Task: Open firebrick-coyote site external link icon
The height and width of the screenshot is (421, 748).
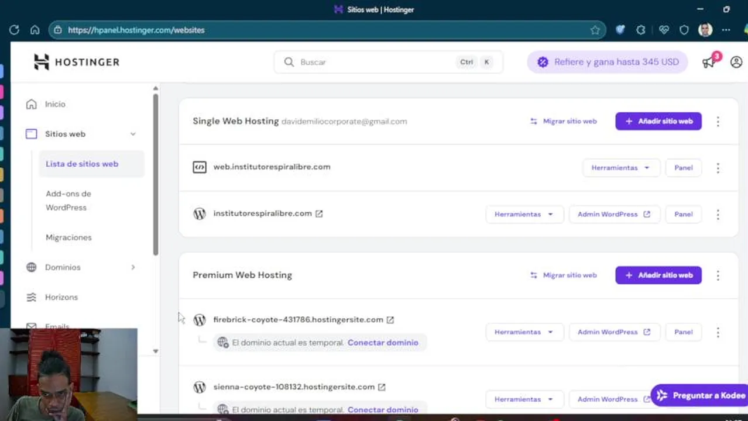Action: (390, 320)
